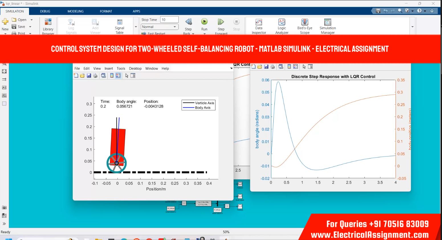Screen dimensions: 442x240
Task: Open the Simulation Manager
Action: (x=328, y=26)
